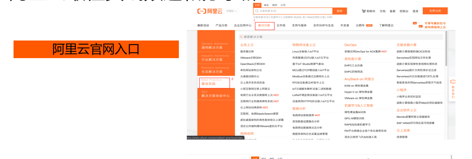Open the 小程序业务实时监控 link
This screenshot has width=472, height=159.
408,96
